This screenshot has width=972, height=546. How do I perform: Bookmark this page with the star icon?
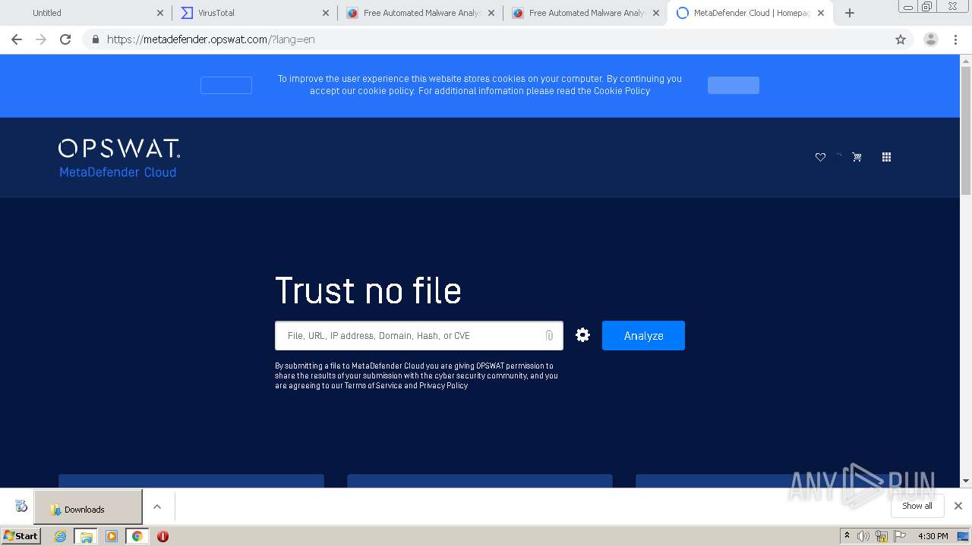click(901, 39)
